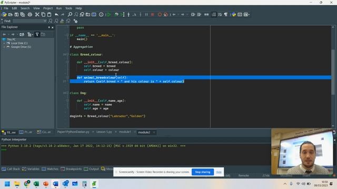Open Excel from taskbar
The height and width of the screenshot is (189, 337).
pyautogui.click(x=36, y=184)
